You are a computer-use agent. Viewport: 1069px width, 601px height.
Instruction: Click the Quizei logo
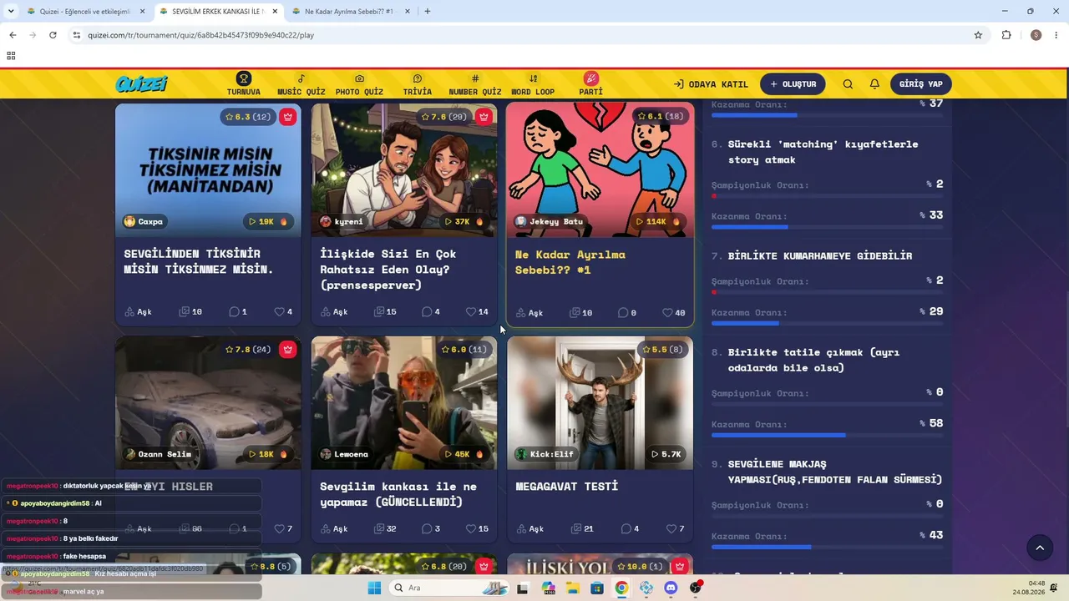141,83
